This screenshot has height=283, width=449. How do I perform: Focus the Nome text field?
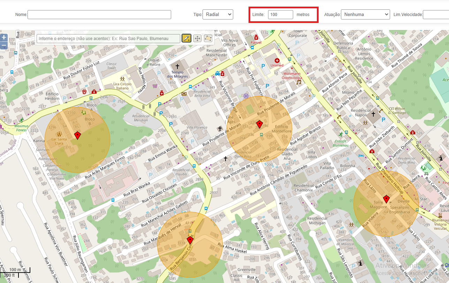[99, 15]
